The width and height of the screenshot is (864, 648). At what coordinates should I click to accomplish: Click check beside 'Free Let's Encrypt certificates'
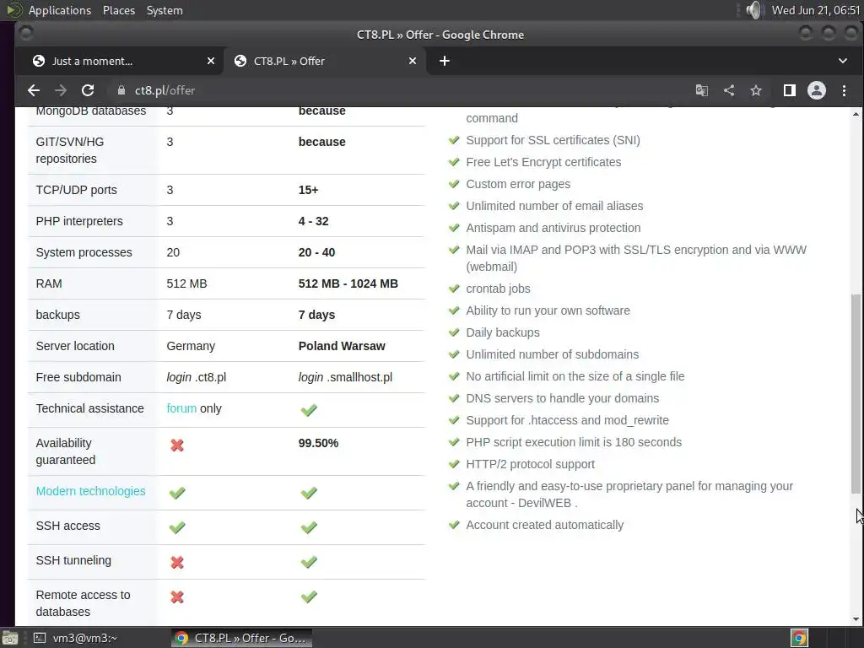(x=454, y=162)
